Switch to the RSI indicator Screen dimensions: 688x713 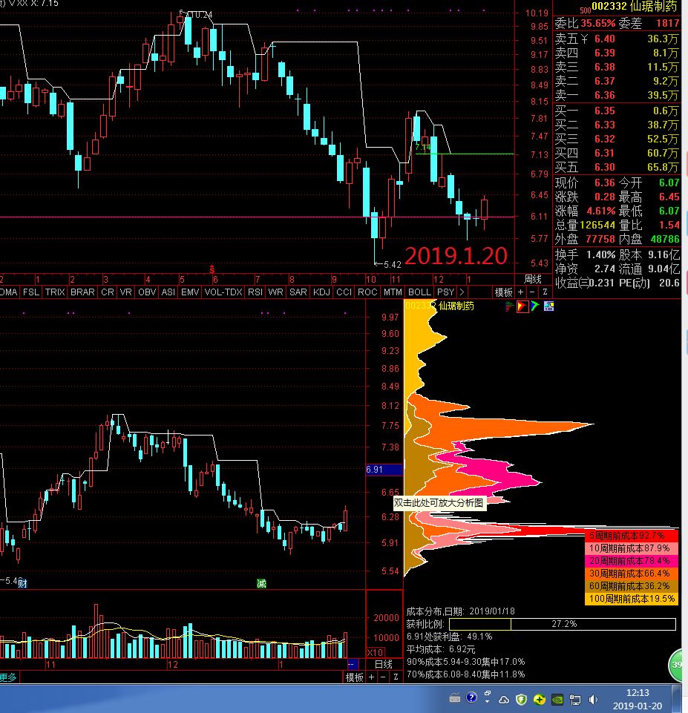[x=255, y=292]
